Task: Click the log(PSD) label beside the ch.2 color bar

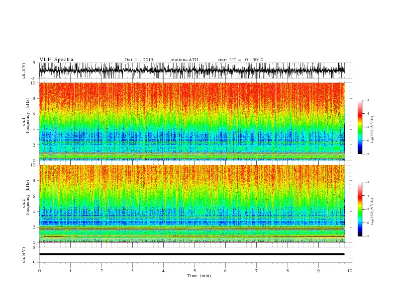Action: 372,212
